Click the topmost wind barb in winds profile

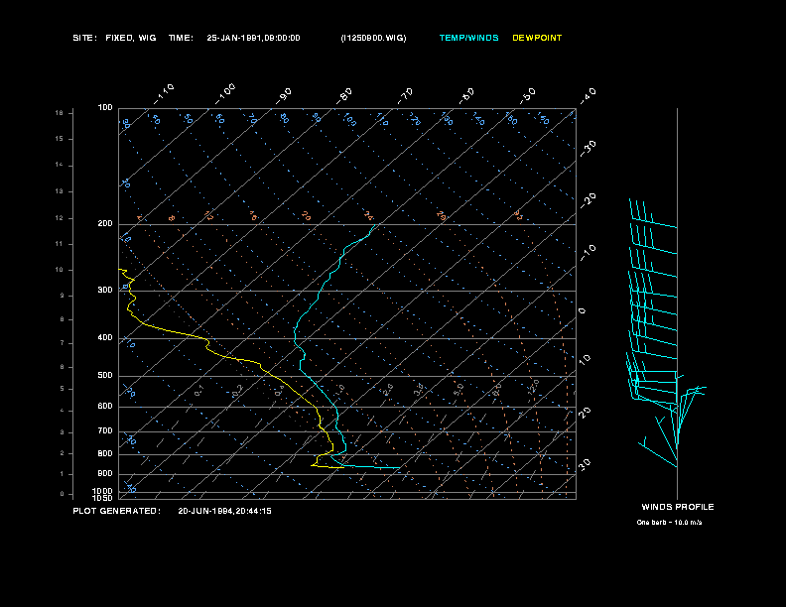click(653, 214)
